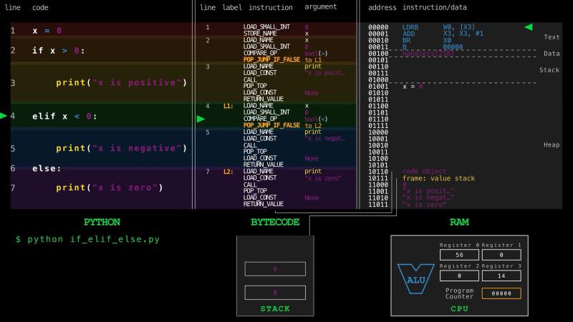Click the PYTHON panel heading
This screenshot has height=322, width=573.
pos(102,222)
